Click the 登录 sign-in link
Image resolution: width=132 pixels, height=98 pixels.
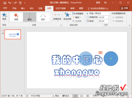coord(98,3)
